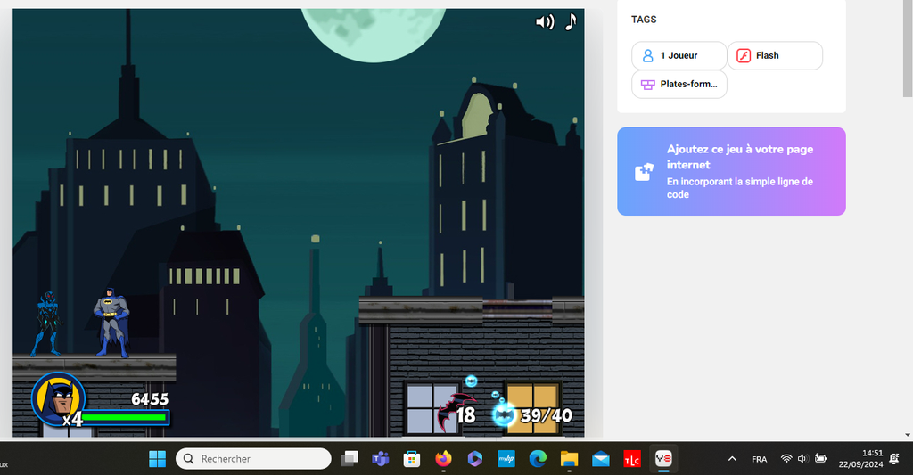Screen dimensions: 913x475
Task: Launch Microsoft Edge from the taskbar
Action: (x=538, y=459)
